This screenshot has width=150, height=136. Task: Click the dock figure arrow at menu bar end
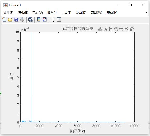point(146,12)
